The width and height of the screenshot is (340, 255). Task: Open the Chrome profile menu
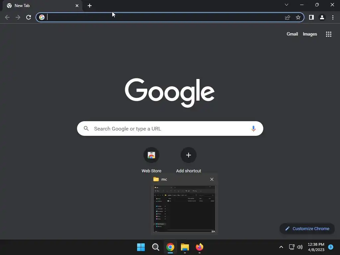pos(322,17)
